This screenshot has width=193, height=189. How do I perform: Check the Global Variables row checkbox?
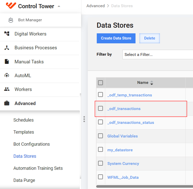(x=100, y=136)
